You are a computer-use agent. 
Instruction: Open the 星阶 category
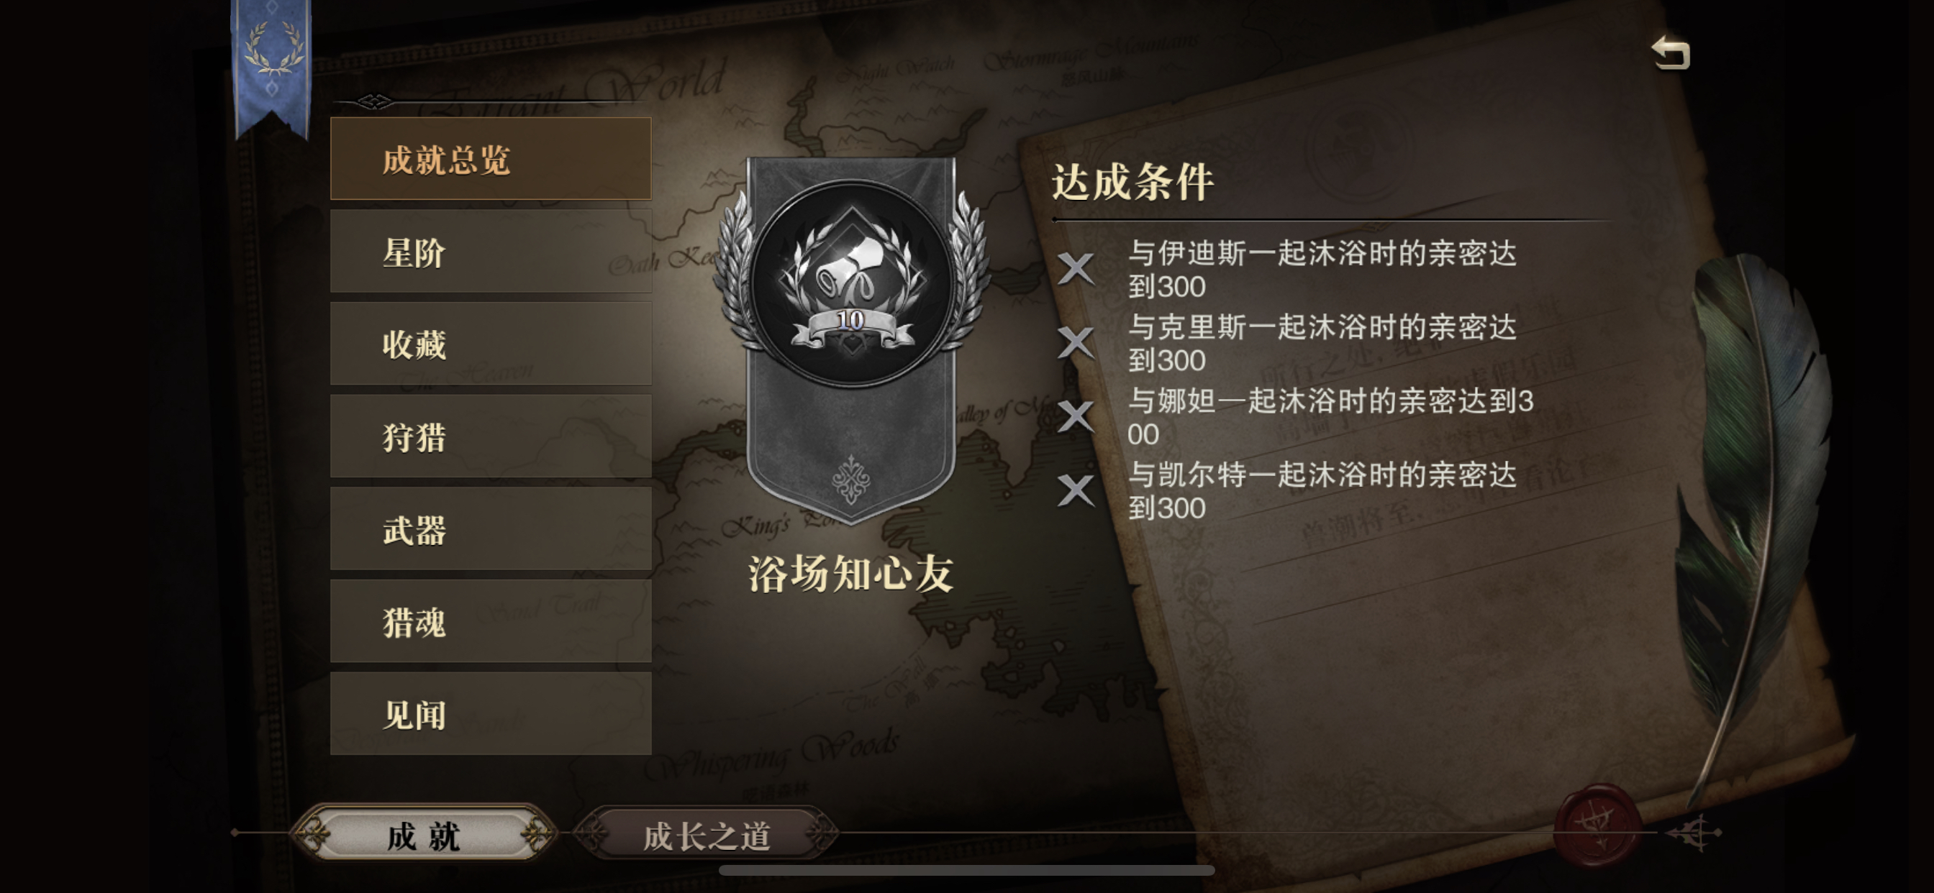[x=491, y=252]
